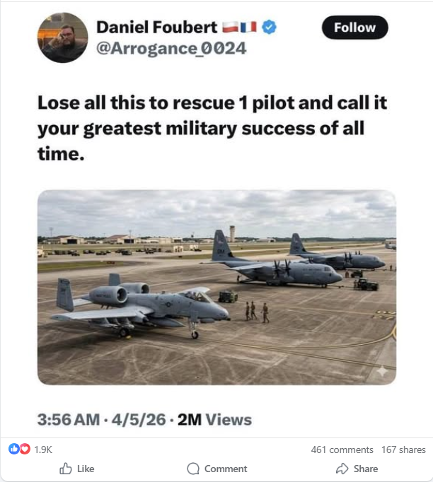The height and width of the screenshot is (482, 433).
Task: Click the 2M Views count
Action: point(214,420)
